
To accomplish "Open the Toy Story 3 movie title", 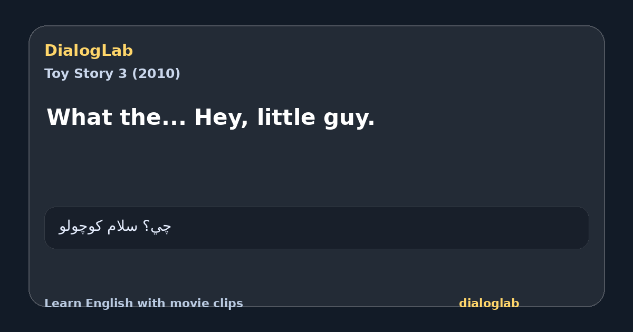I will 112,74.
